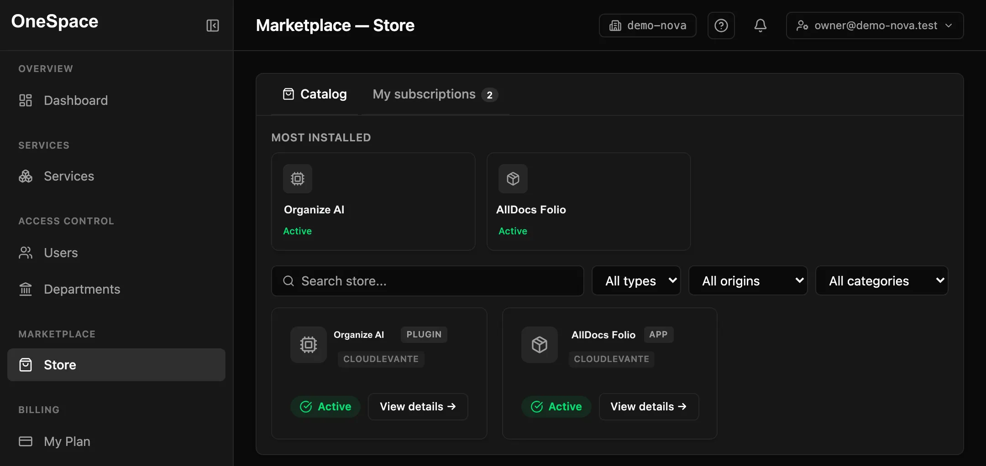Open the AllDocs Folio Most Installed card

tap(589, 202)
